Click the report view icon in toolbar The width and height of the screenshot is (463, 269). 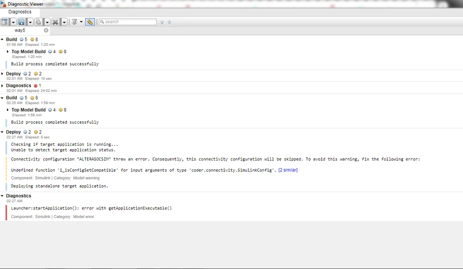5,22
